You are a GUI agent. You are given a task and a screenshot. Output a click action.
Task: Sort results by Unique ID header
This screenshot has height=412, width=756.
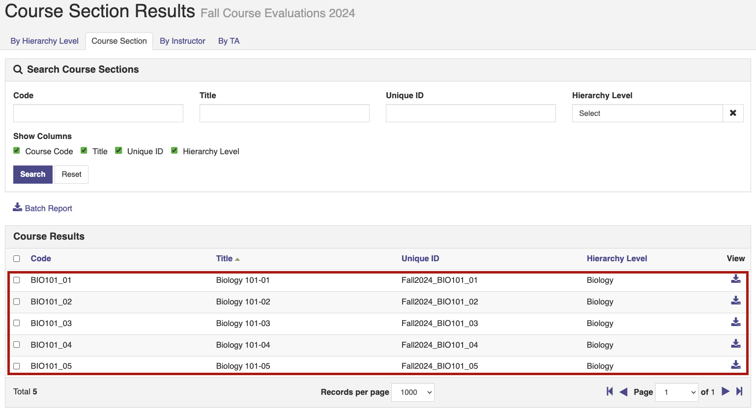coord(420,258)
